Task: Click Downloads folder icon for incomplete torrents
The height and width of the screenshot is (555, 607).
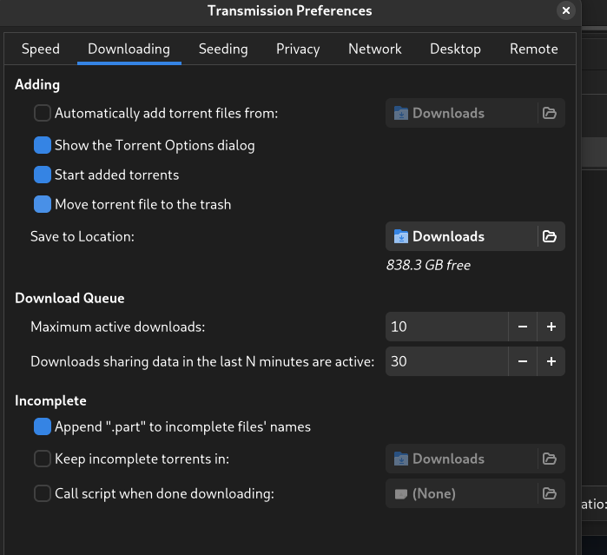Action: pos(401,459)
